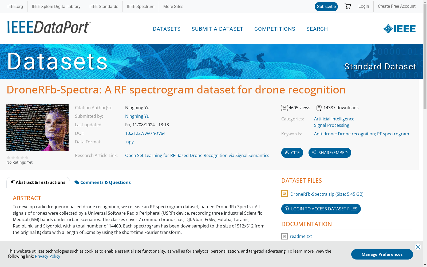Expand More Sites menu

click(x=173, y=6)
